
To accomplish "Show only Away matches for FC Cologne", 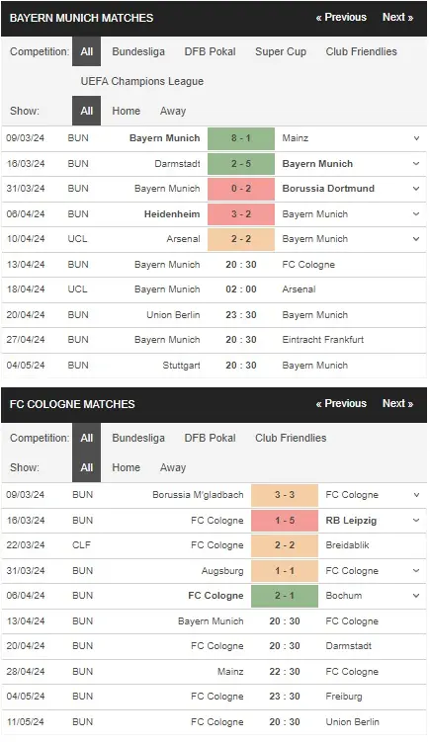I will [x=173, y=467].
